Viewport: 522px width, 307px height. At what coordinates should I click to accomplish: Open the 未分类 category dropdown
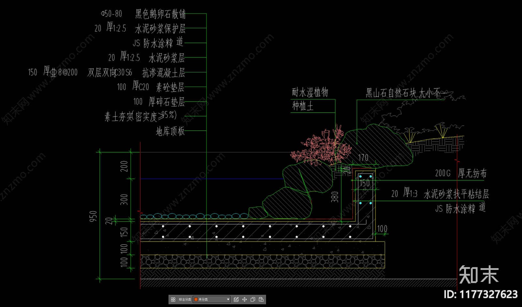coord(212,300)
